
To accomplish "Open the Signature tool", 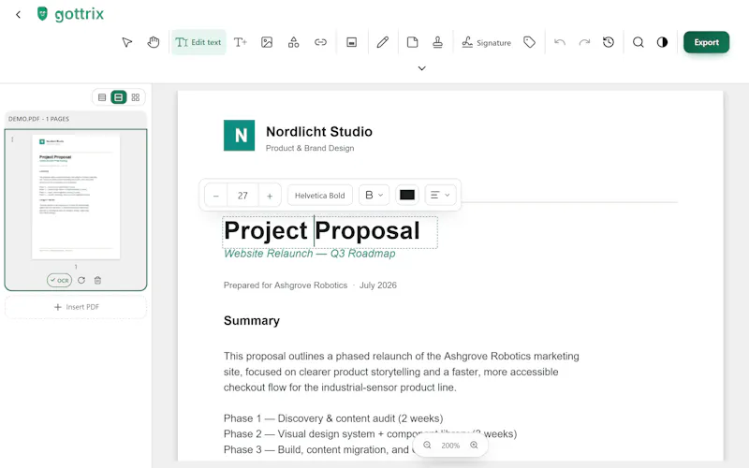I will pos(486,42).
